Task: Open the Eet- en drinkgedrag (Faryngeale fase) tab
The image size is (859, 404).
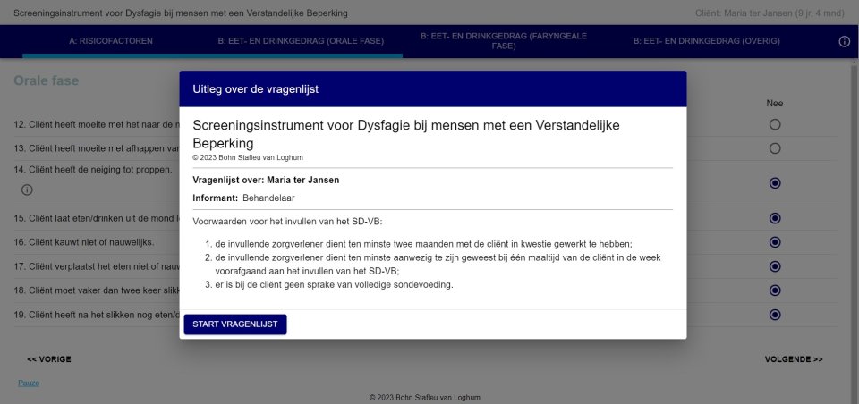Action: pyautogui.click(x=504, y=41)
